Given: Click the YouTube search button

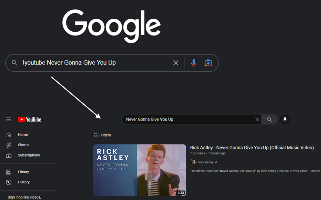Looking at the screenshot, I should [270, 119].
